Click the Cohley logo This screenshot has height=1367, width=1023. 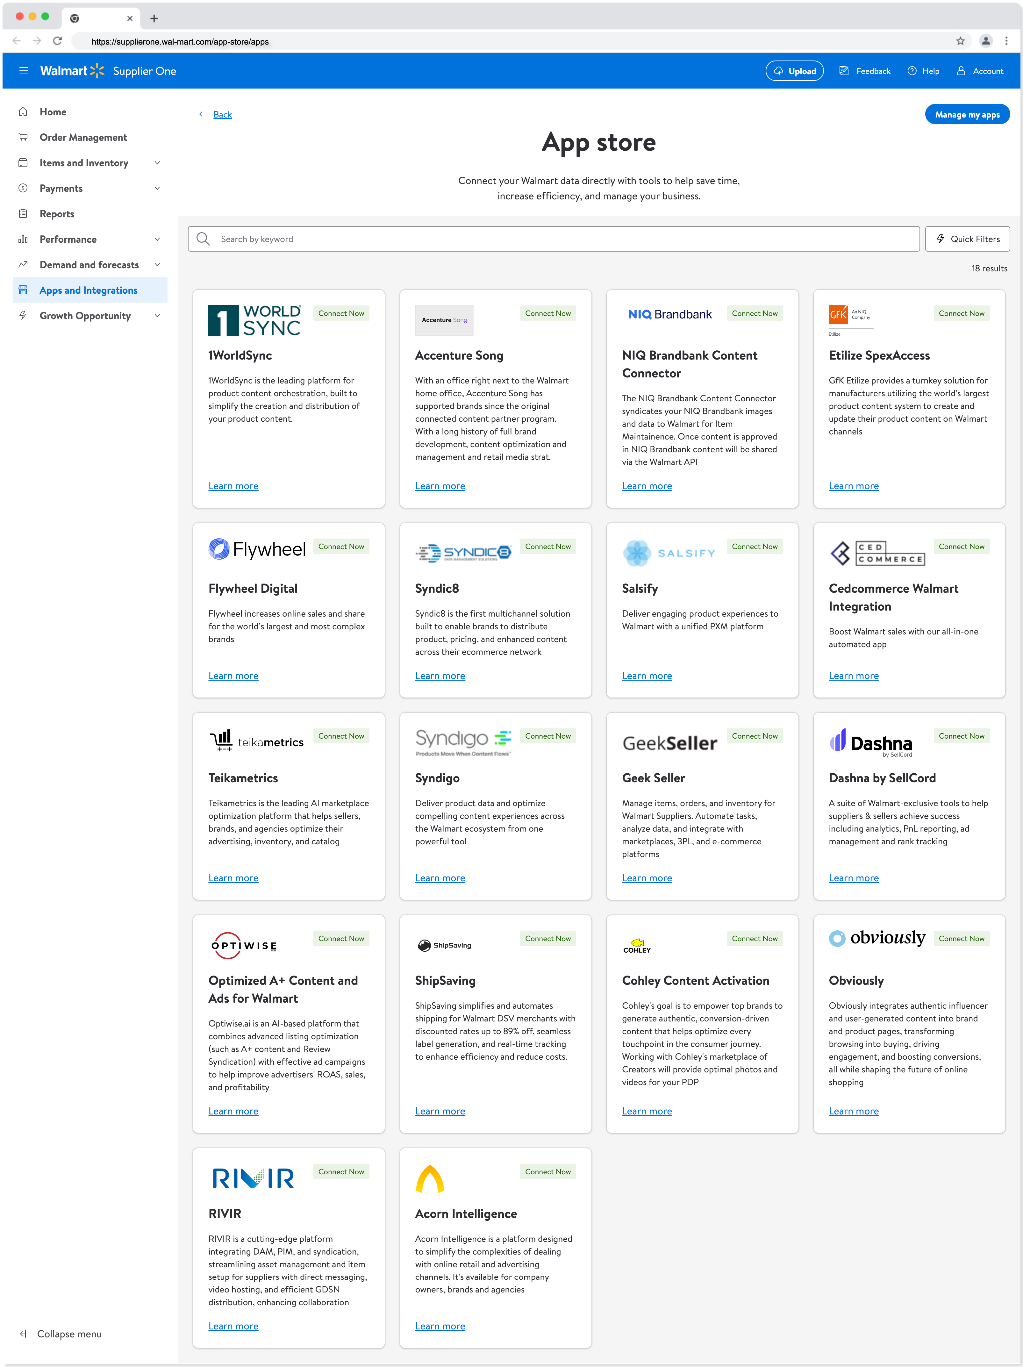point(637,946)
